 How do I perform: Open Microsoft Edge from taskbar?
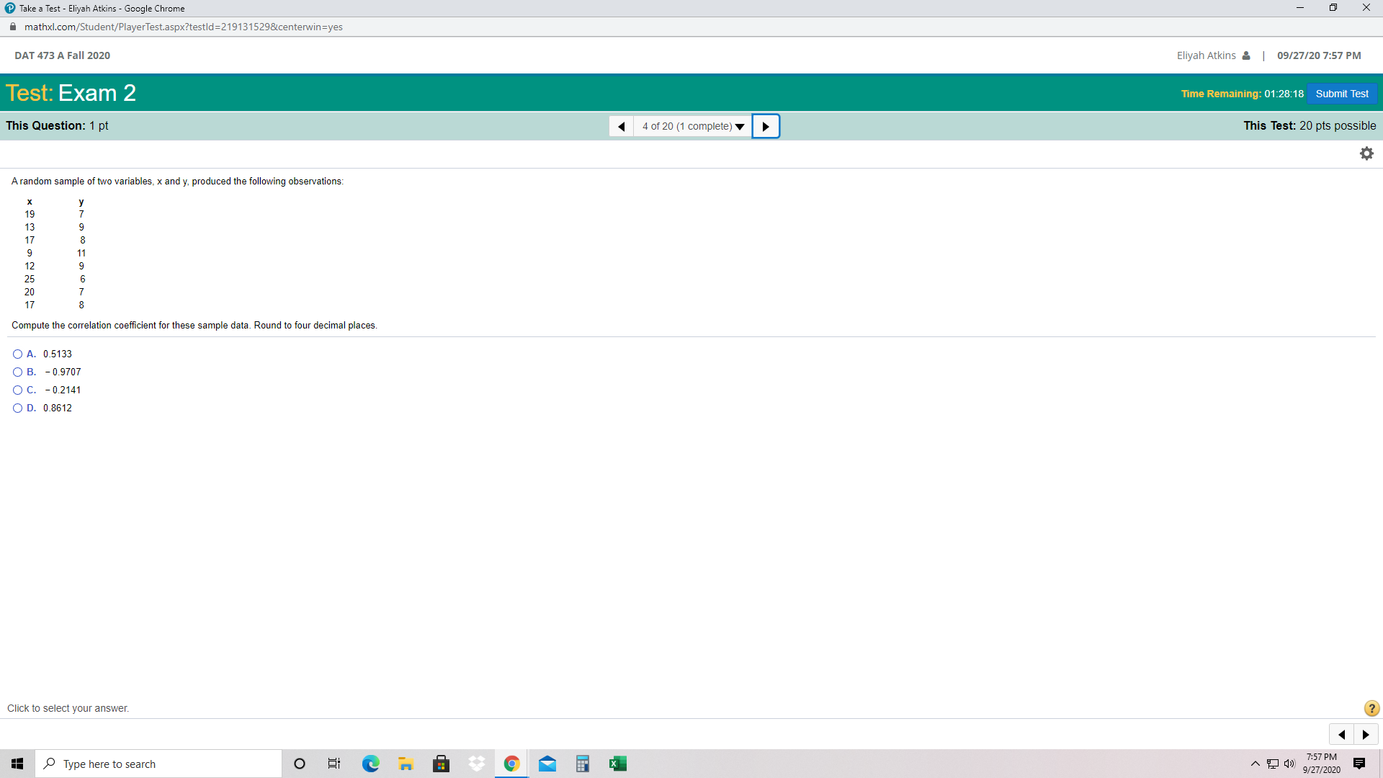(371, 764)
